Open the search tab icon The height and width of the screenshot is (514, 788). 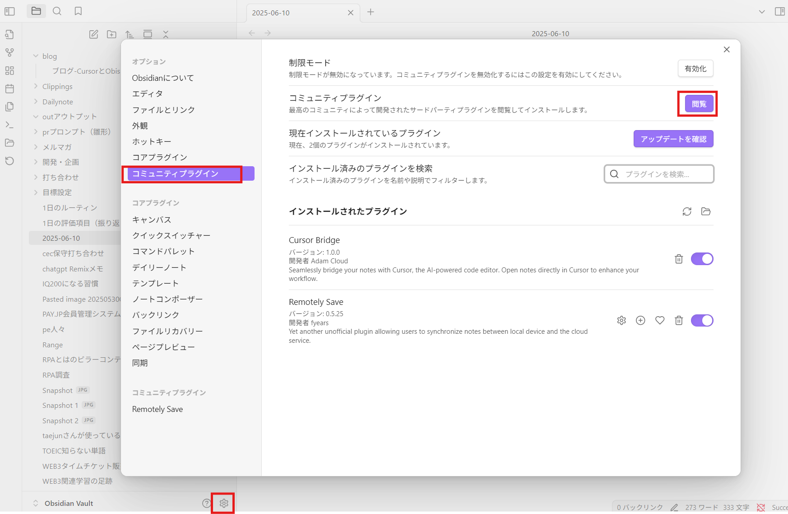(x=57, y=11)
